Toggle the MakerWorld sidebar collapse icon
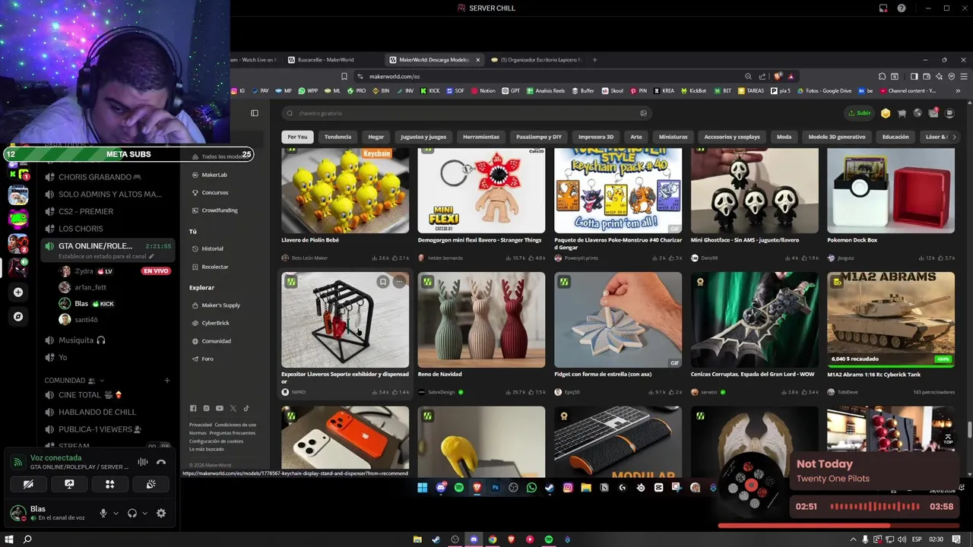 click(x=255, y=113)
